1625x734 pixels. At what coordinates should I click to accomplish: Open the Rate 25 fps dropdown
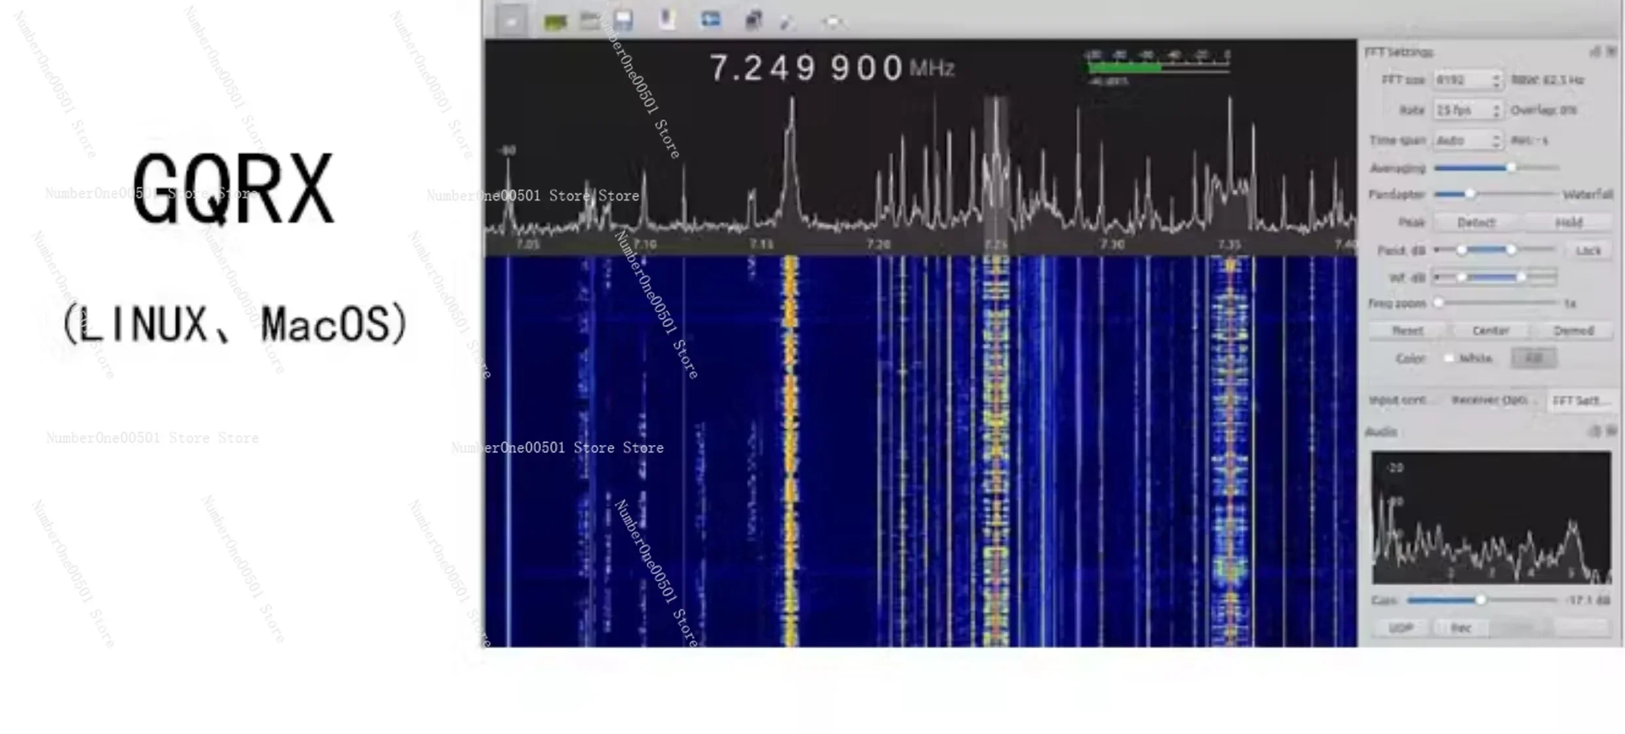1468,110
